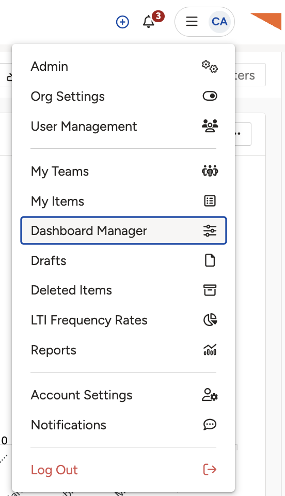The height and width of the screenshot is (496, 285).
Task: Open the Admin menu item
Action: [x=123, y=67]
